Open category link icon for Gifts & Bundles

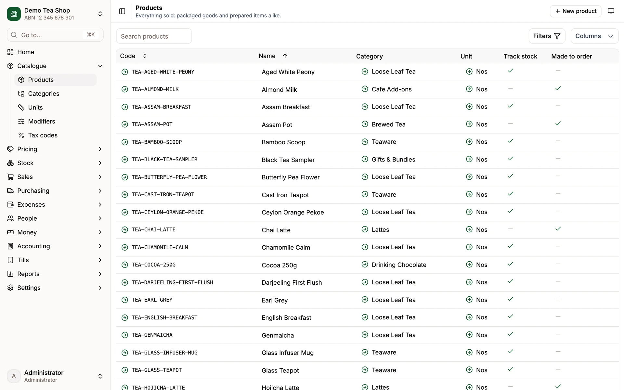click(x=365, y=159)
